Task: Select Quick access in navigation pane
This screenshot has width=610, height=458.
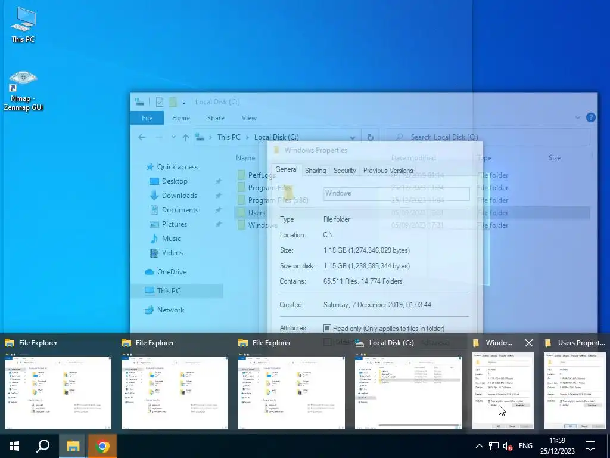Action: (x=178, y=167)
